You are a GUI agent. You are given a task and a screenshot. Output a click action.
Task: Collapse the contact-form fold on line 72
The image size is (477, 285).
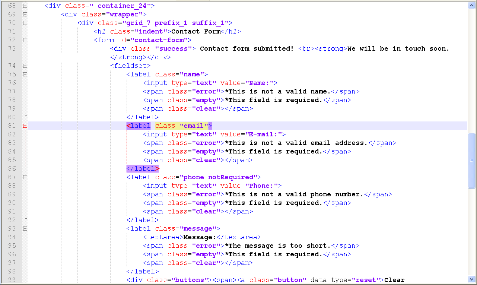point(25,40)
